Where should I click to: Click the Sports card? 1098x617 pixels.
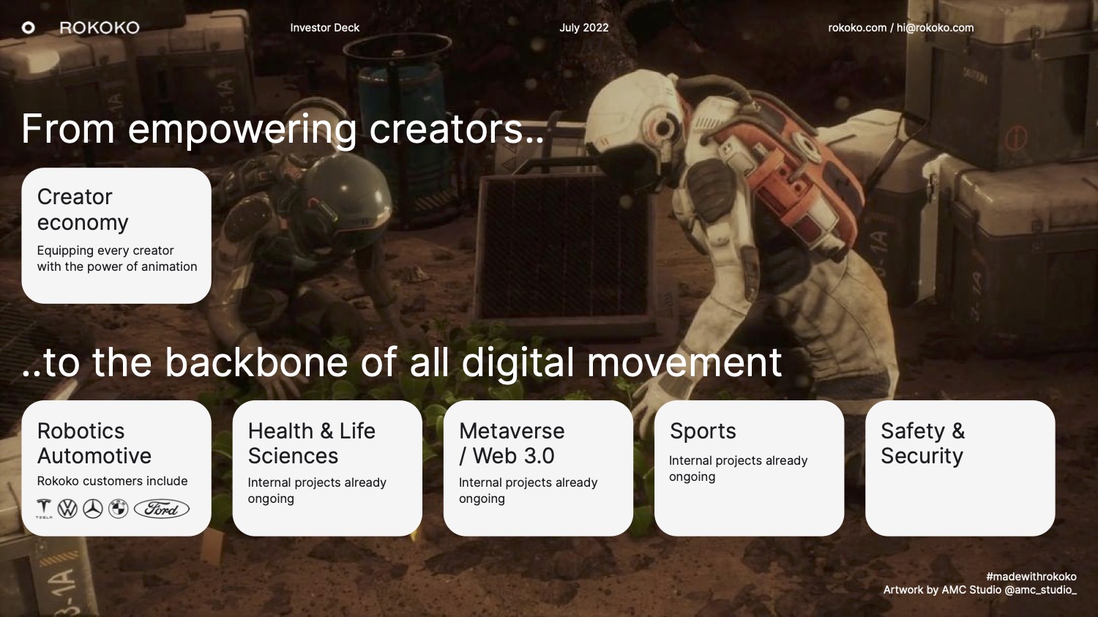[x=749, y=468]
